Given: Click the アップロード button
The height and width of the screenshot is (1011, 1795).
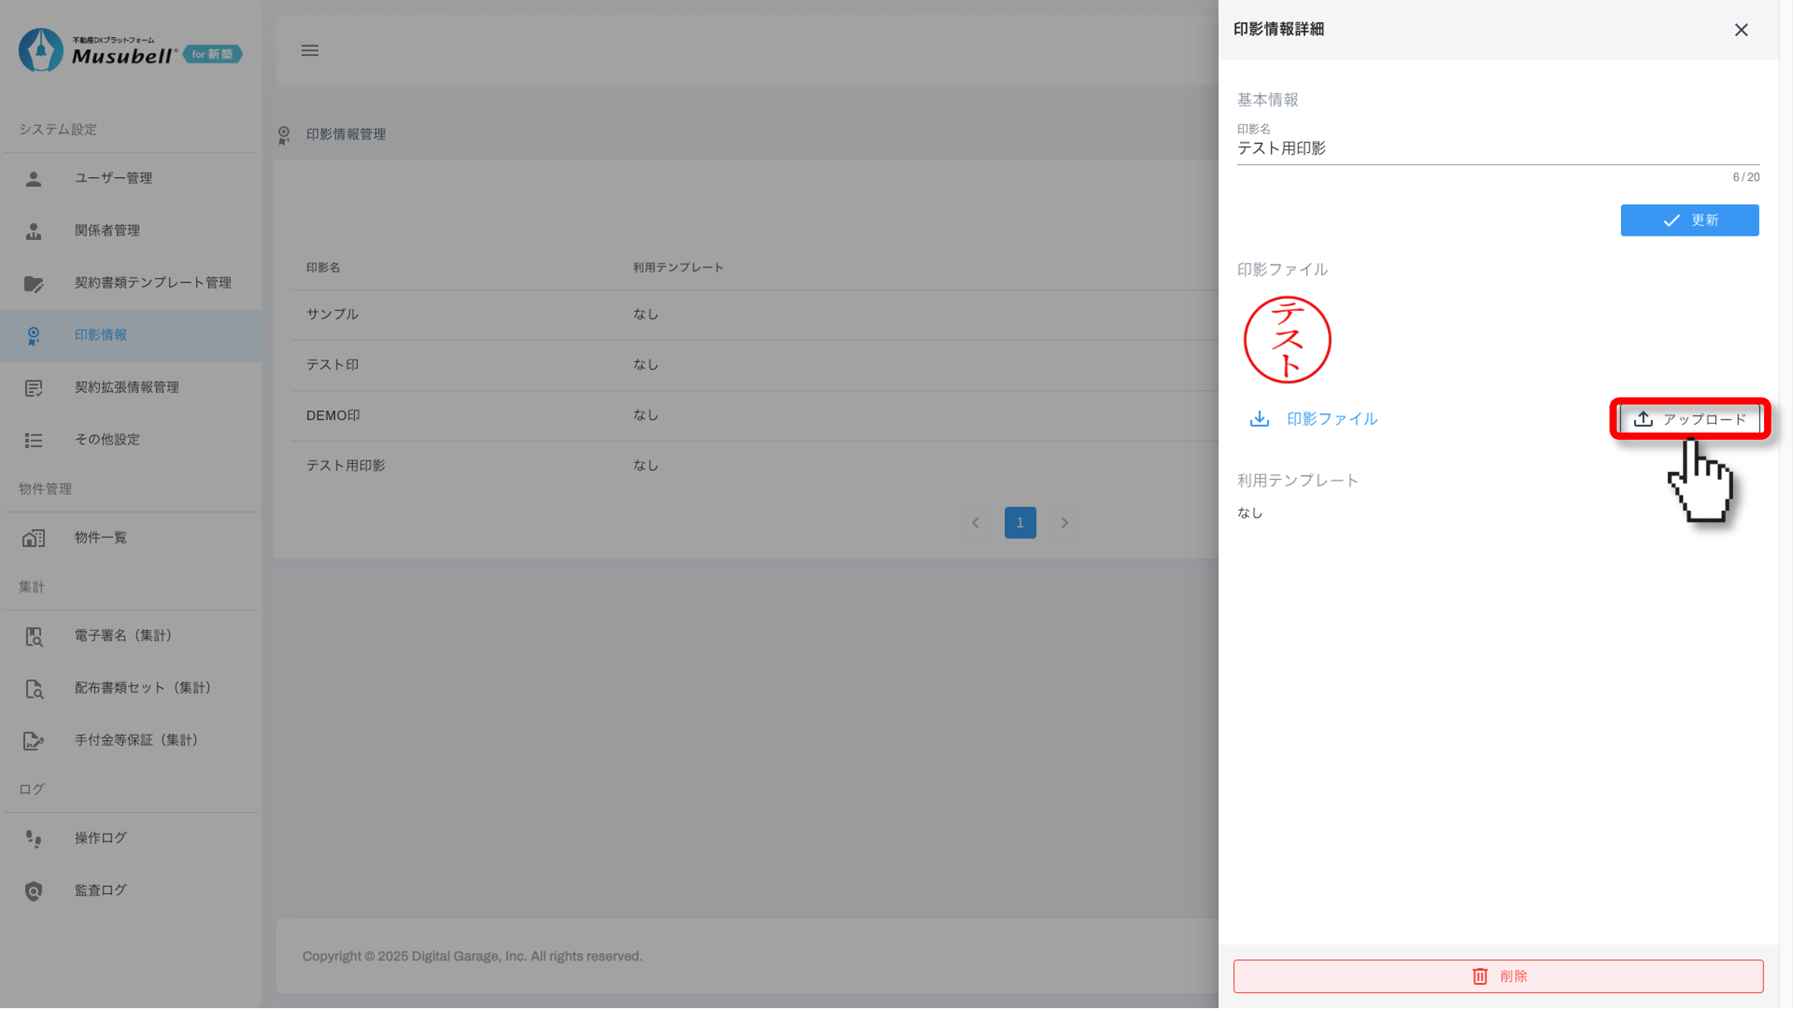Looking at the screenshot, I should click(1689, 419).
